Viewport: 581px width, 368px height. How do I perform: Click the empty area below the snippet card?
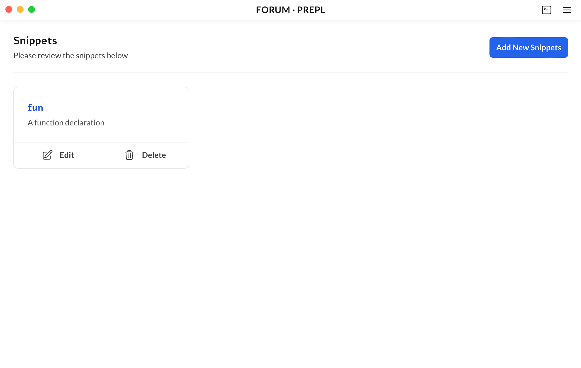tap(101, 242)
